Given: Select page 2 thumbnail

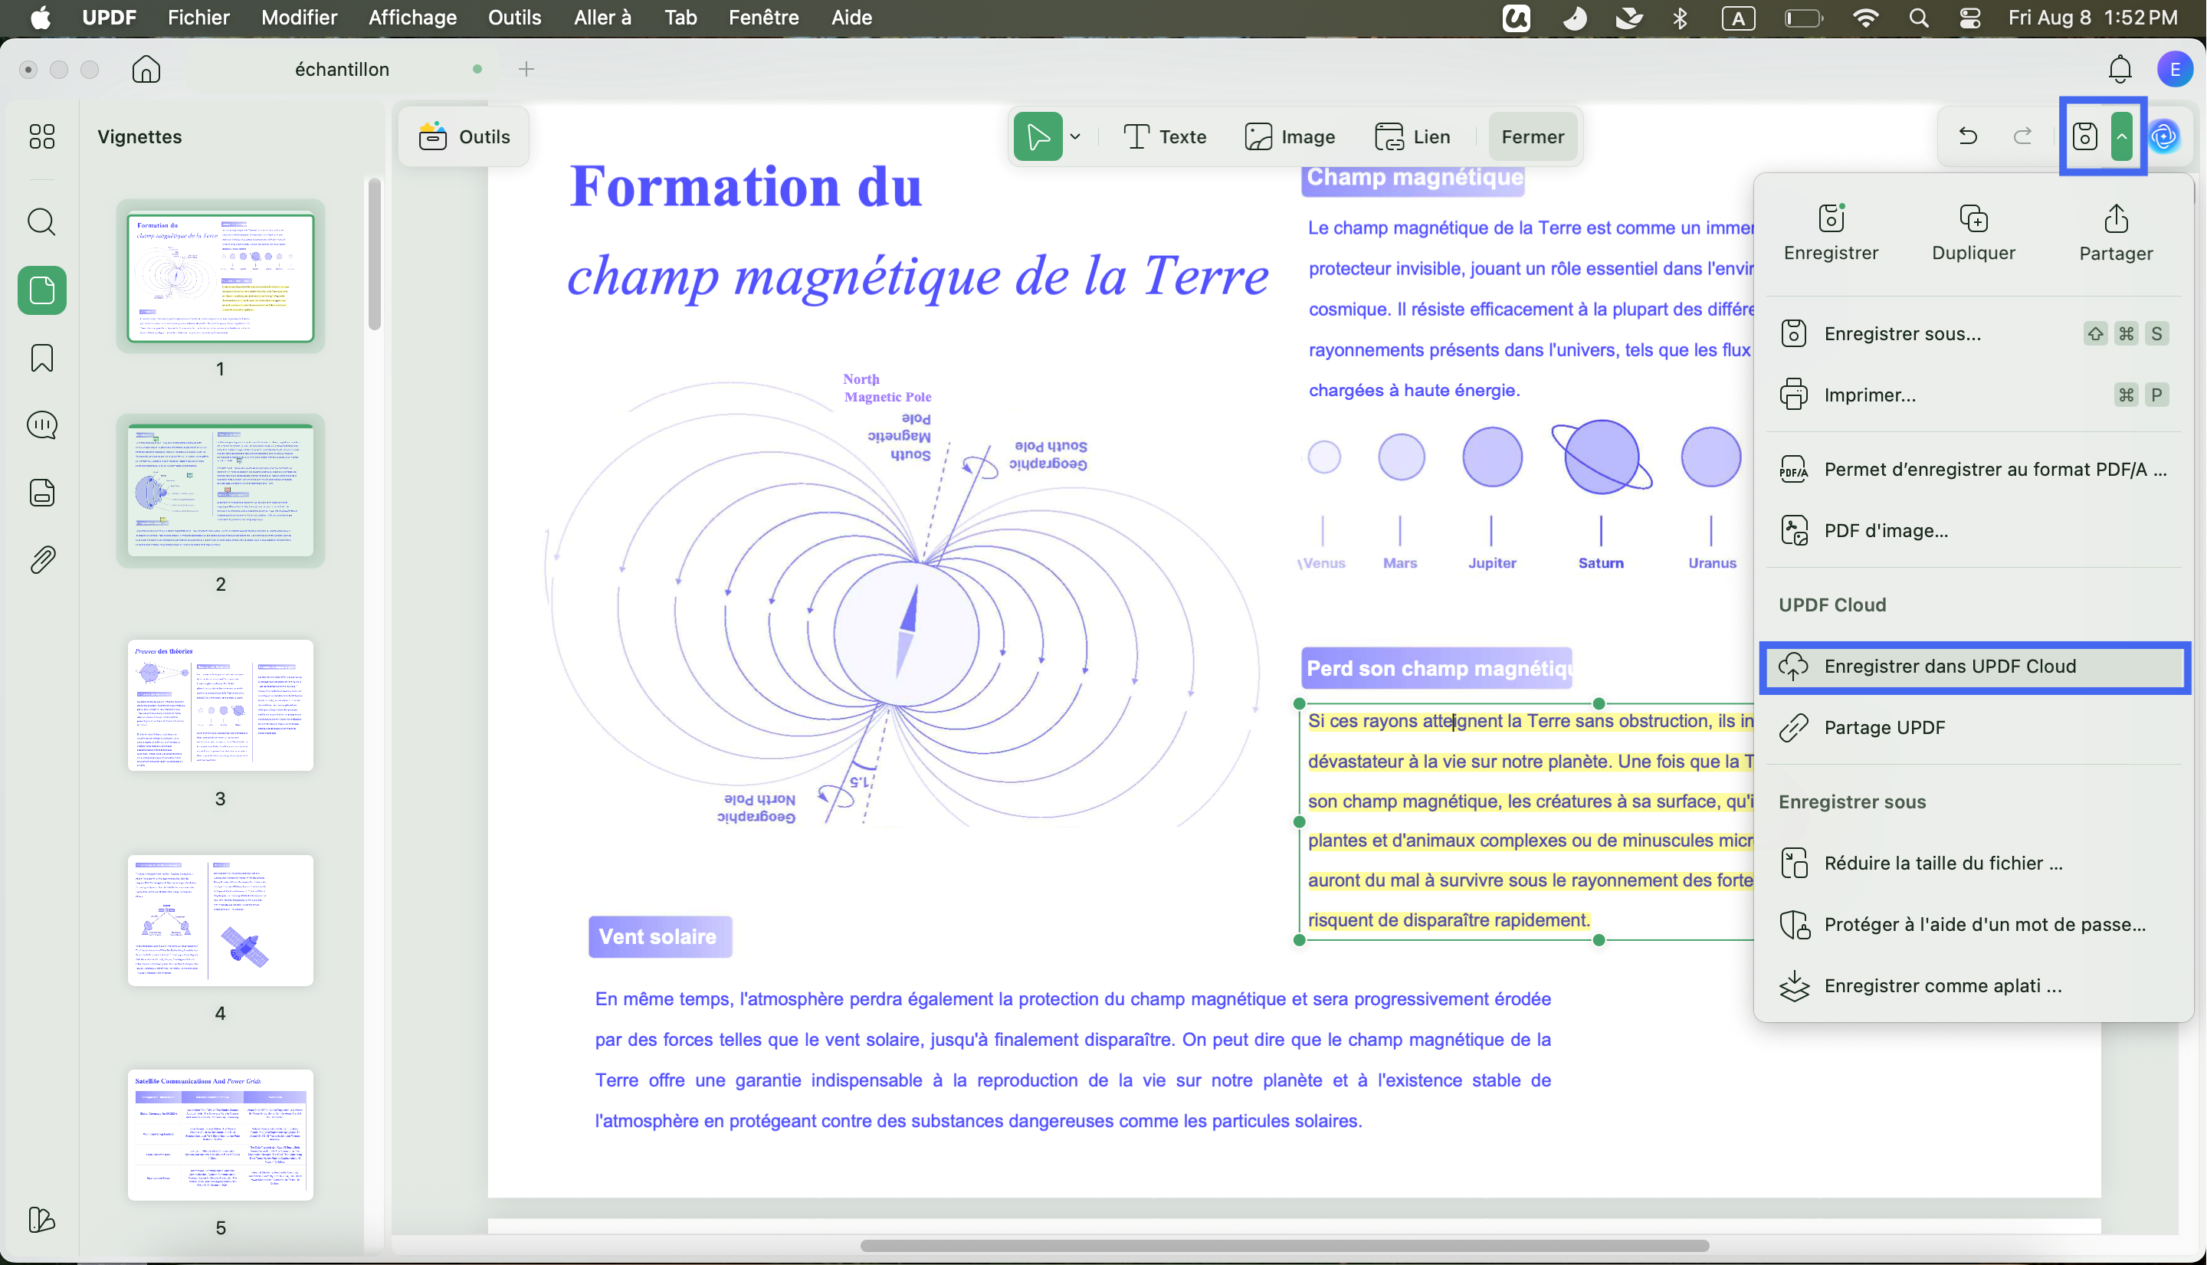Looking at the screenshot, I should (220, 491).
